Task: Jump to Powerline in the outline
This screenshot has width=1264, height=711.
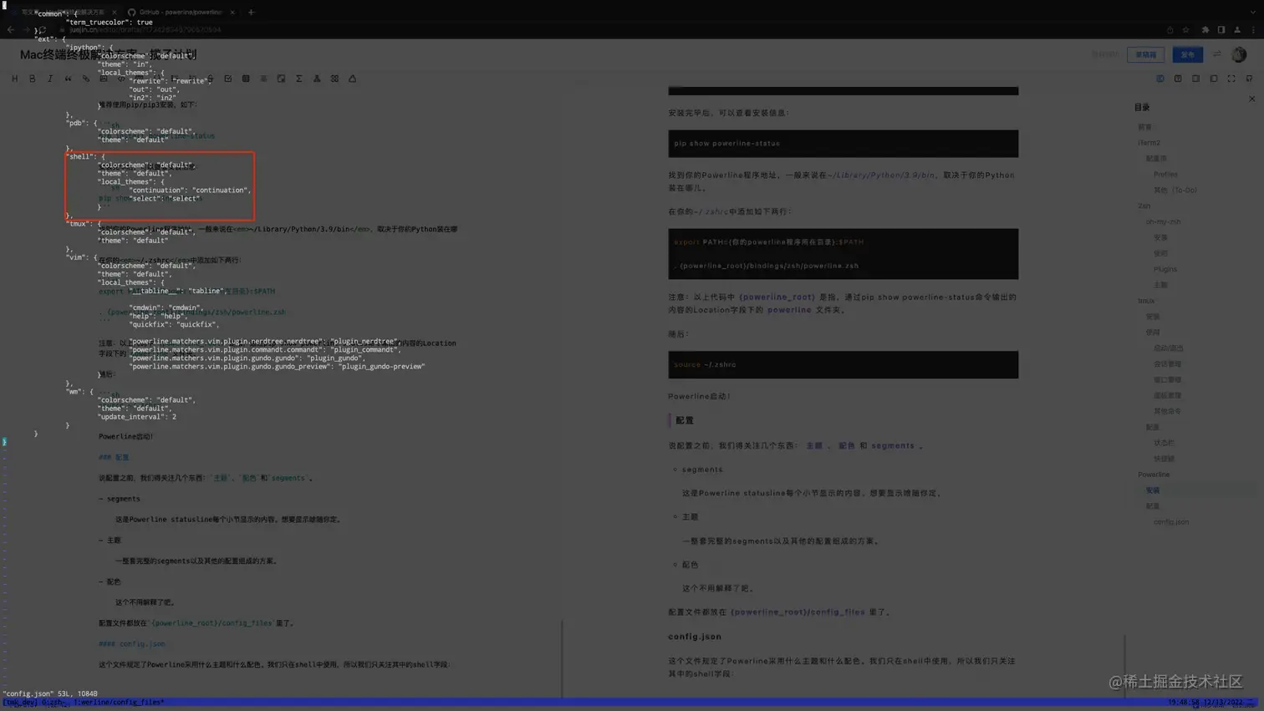Action: coord(1154,475)
